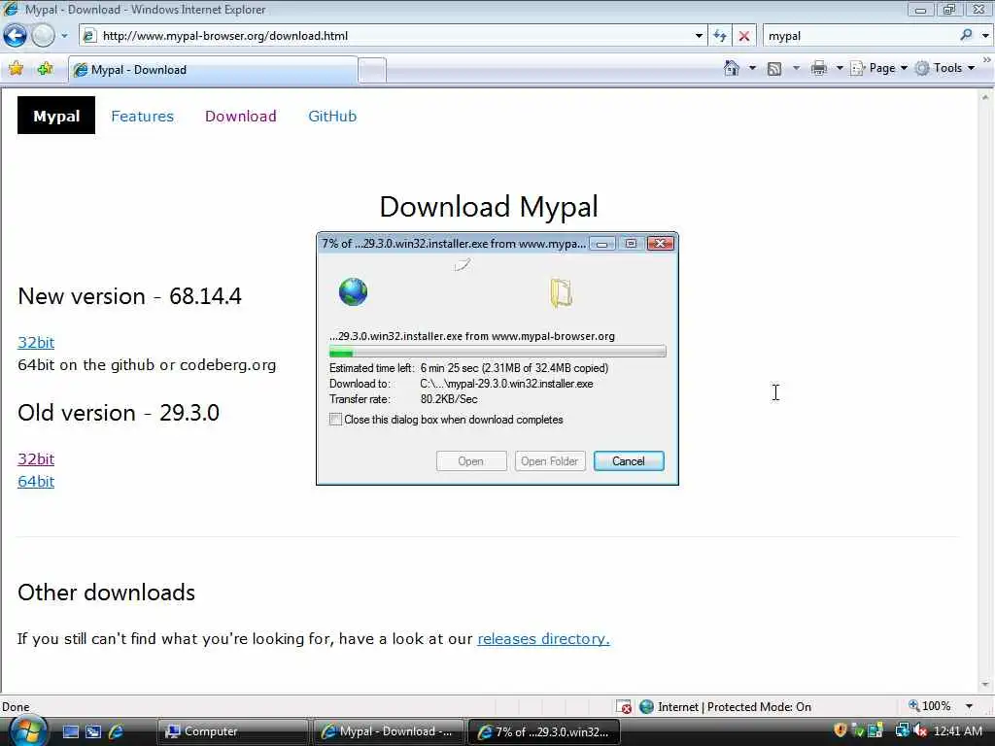Open the Tools menu
This screenshot has width=995, height=746.
[x=944, y=68]
